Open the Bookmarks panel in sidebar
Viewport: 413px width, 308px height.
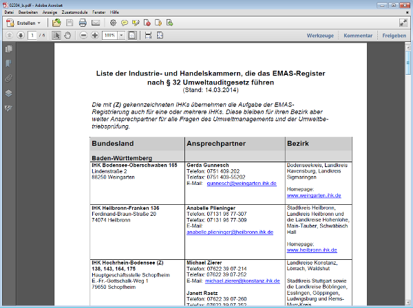(x=9, y=63)
